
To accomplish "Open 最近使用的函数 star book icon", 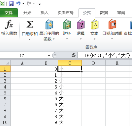I will [x=49, y=24].
